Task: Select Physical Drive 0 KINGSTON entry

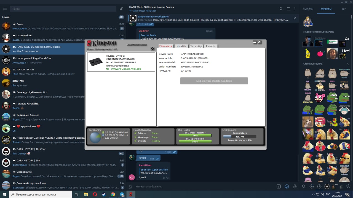Action: [x=121, y=62]
